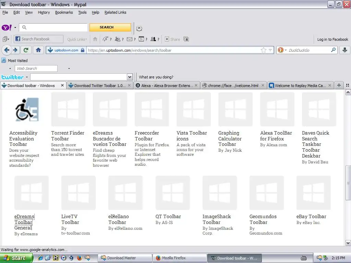
Task: Expand the Yahoo logo dropdown arrow
Action: (15, 28)
